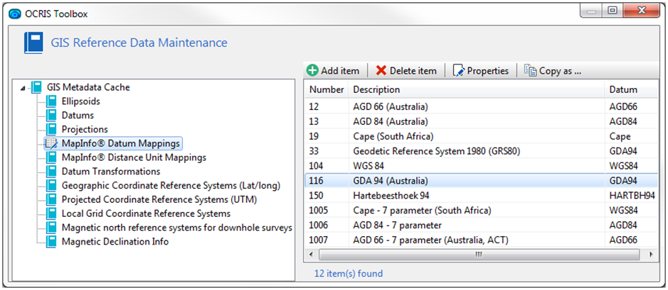Viewport: 668px width, 290px height.
Task: Select the AGD 84 (Australia) row
Action: (481, 121)
